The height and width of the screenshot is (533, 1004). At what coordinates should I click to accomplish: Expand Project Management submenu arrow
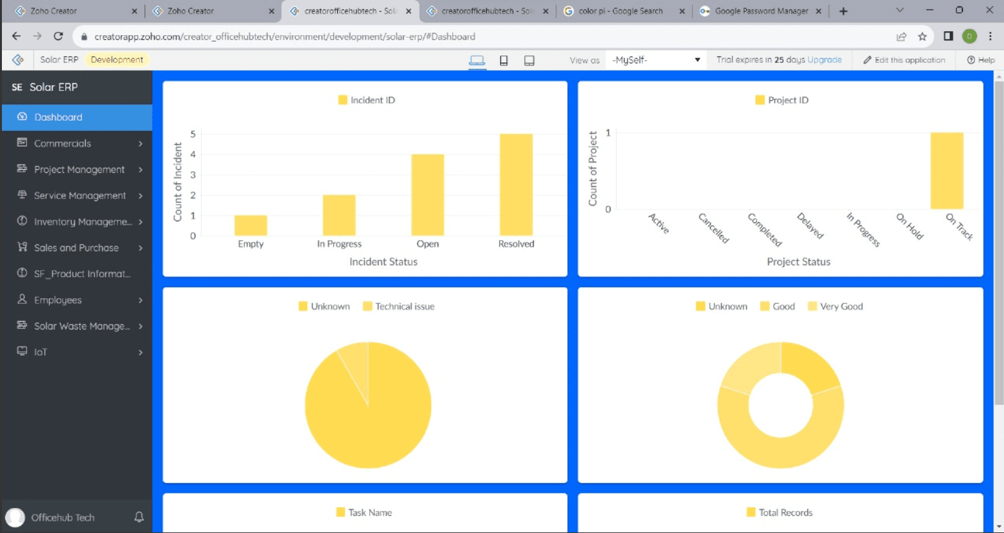[x=141, y=170]
